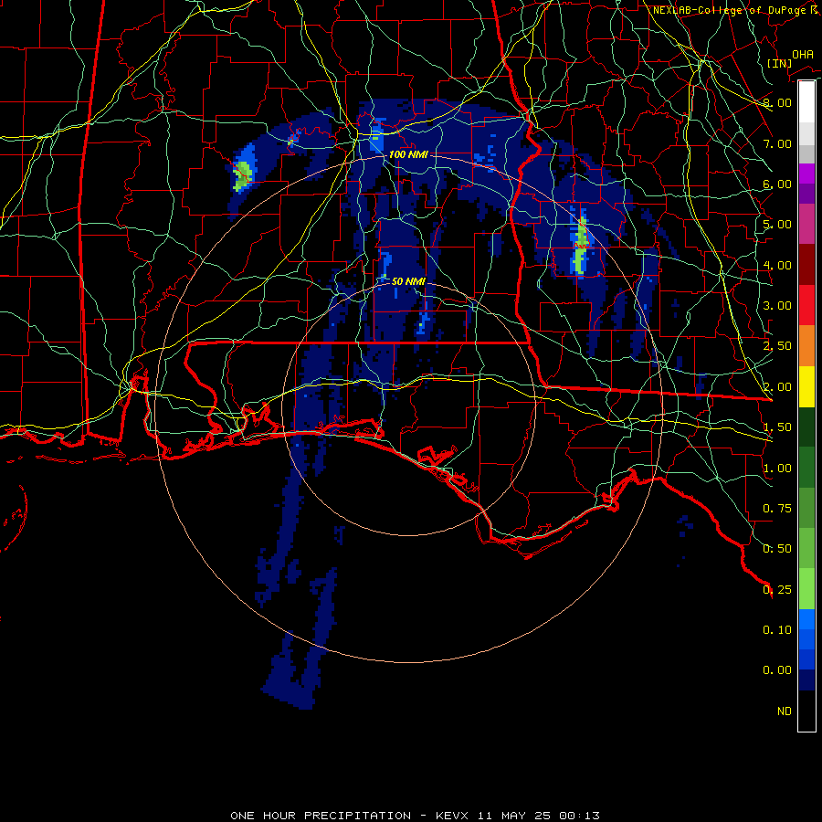Screen dimensions: 822x822
Task: Click the OHA product label above legend
Action: pyautogui.click(x=803, y=54)
